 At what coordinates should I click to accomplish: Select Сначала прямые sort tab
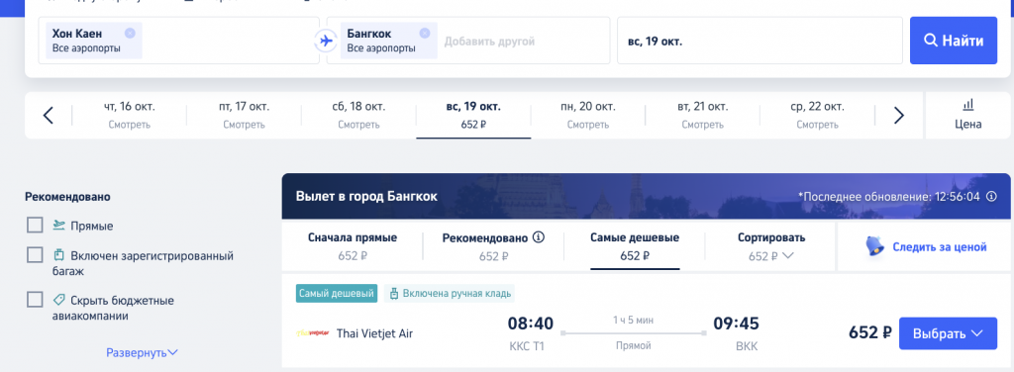pyautogui.click(x=353, y=246)
